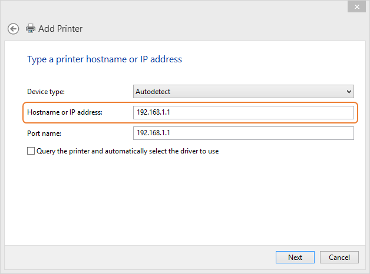This screenshot has width=370, height=274.
Task: Go back using the circled arrow icon
Action: click(x=13, y=29)
